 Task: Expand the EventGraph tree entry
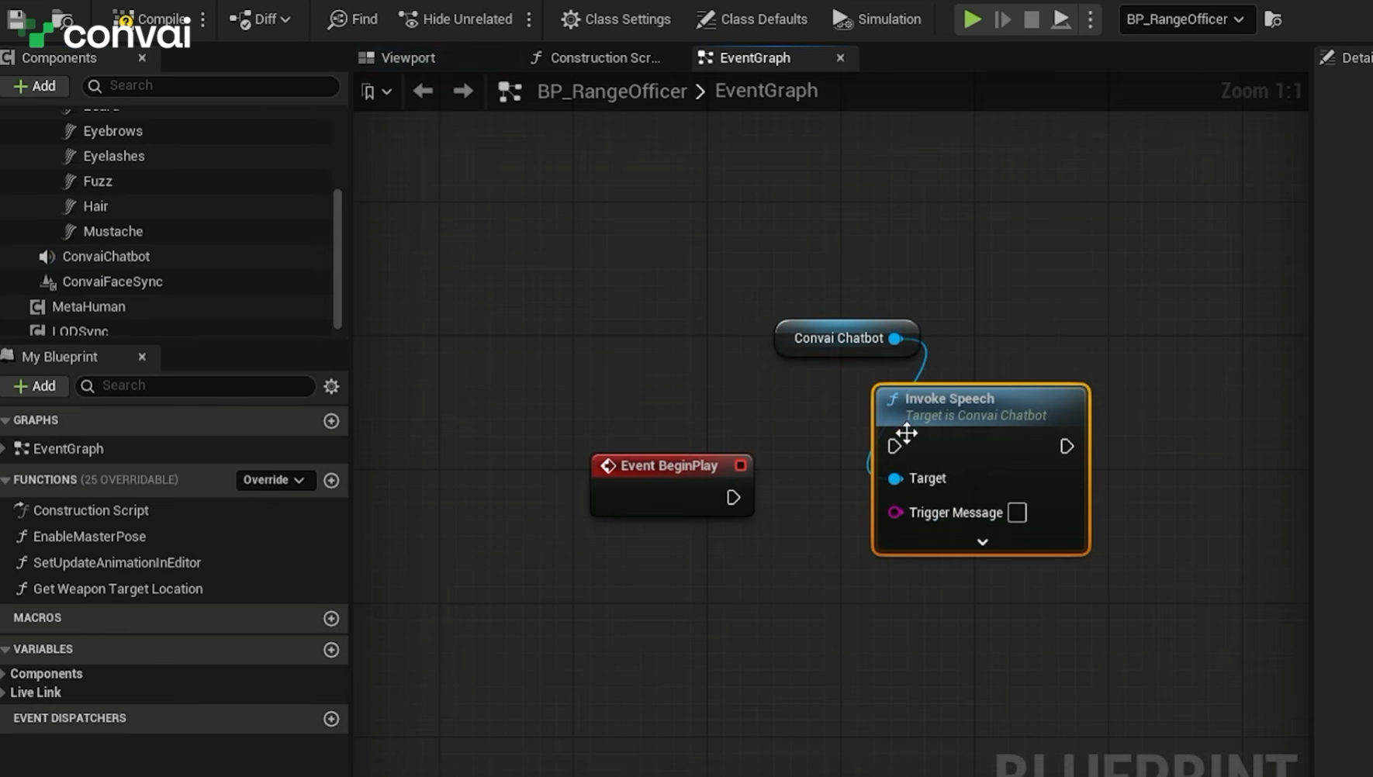pyautogui.click(x=5, y=449)
